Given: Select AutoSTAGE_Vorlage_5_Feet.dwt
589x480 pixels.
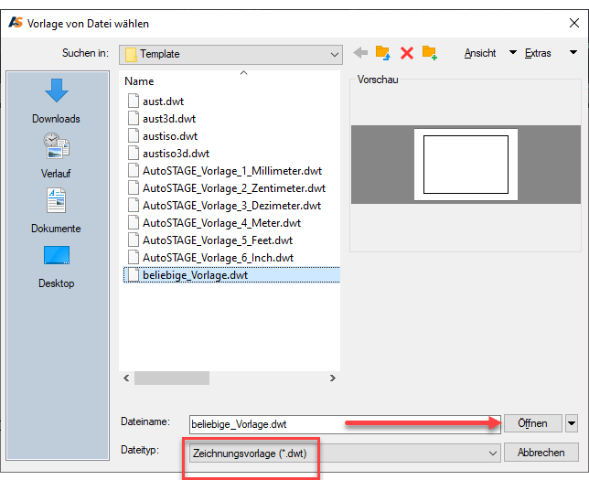Looking at the screenshot, I should click(x=218, y=240).
